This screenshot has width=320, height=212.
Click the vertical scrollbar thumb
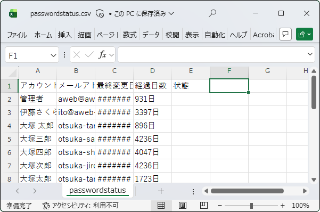point(314,92)
